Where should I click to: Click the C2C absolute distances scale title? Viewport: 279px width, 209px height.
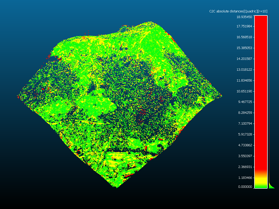(x=238, y=11)
